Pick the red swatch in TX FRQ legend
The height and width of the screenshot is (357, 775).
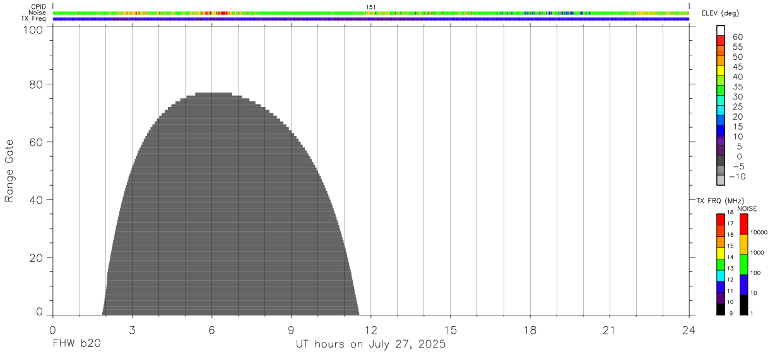click(x=721, y=220)
